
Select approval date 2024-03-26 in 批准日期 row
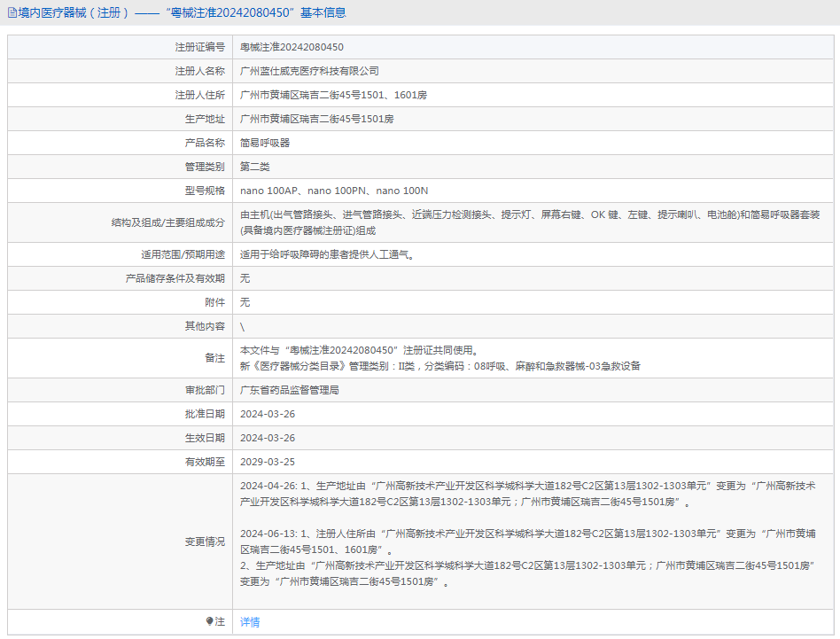click(268, 414)
